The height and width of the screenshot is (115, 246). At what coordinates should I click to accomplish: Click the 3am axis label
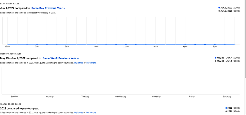[x=37, y=47]
